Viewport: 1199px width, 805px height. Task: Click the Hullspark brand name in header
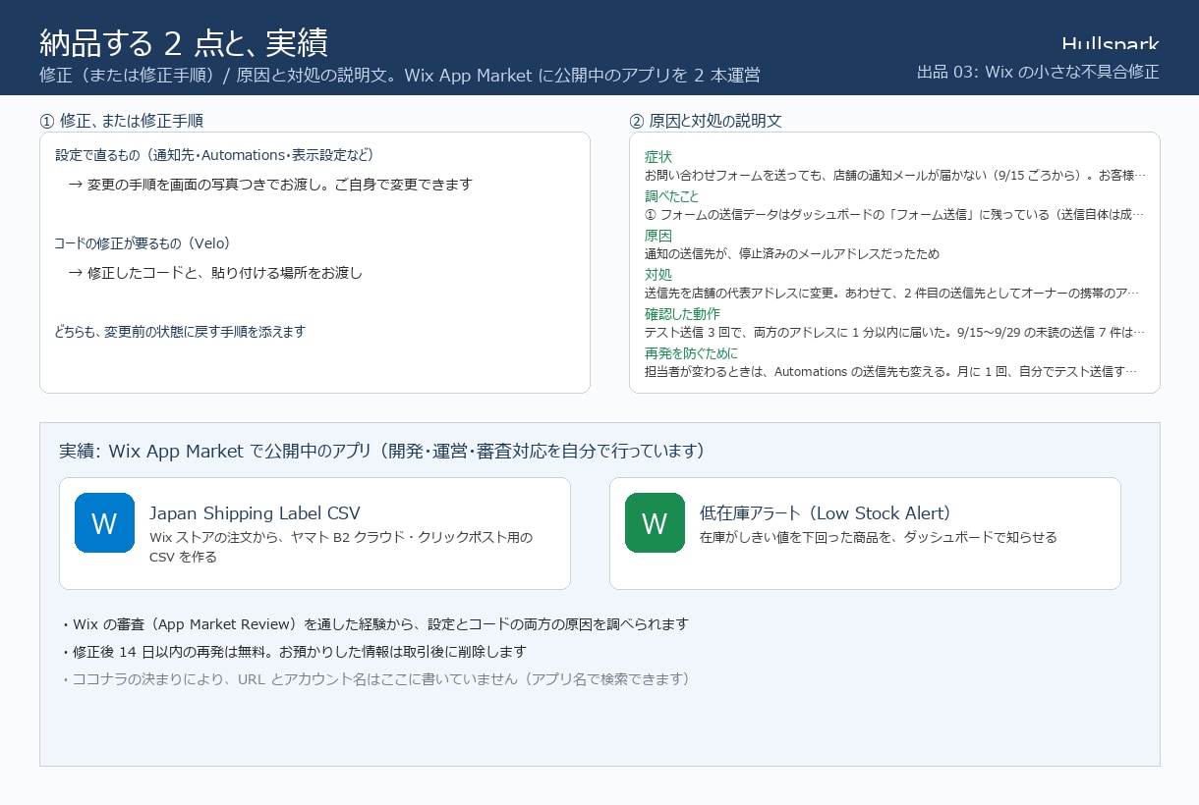click(x=1111, y=44)
